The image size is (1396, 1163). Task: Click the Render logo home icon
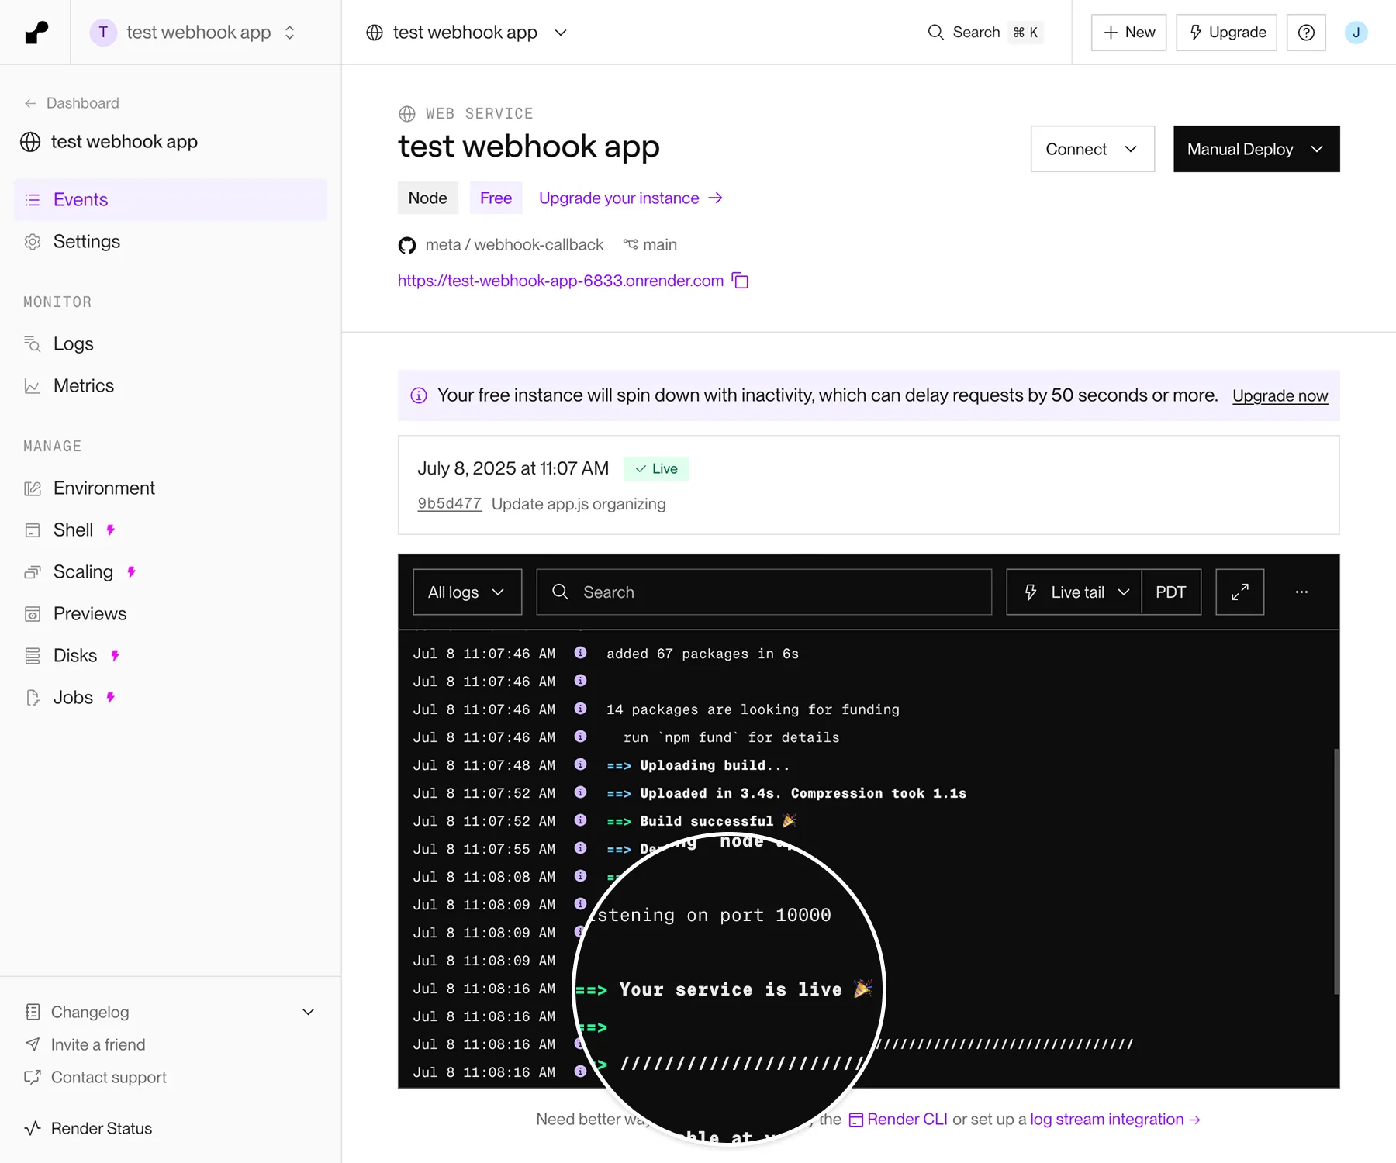[36, 33]
